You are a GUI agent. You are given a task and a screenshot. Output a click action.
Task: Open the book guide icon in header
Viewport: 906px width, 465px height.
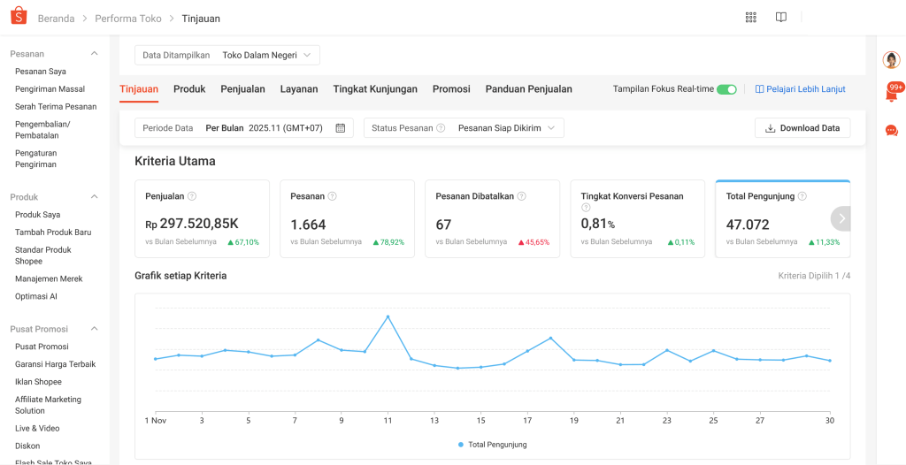tap(781, 18)
